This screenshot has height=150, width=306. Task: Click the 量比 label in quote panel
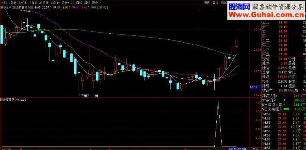[x=292, y=72]
